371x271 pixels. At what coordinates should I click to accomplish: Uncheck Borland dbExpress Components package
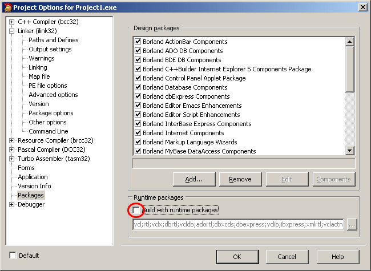point(138,96)
